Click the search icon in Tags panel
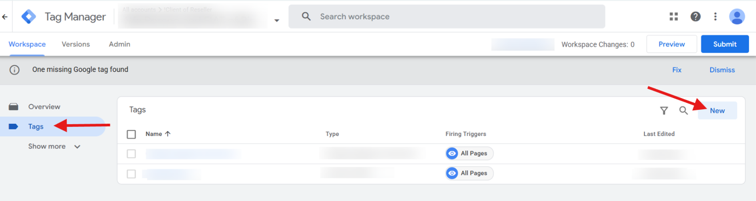Viewport: 756px width, 201px height. [683, 111]
